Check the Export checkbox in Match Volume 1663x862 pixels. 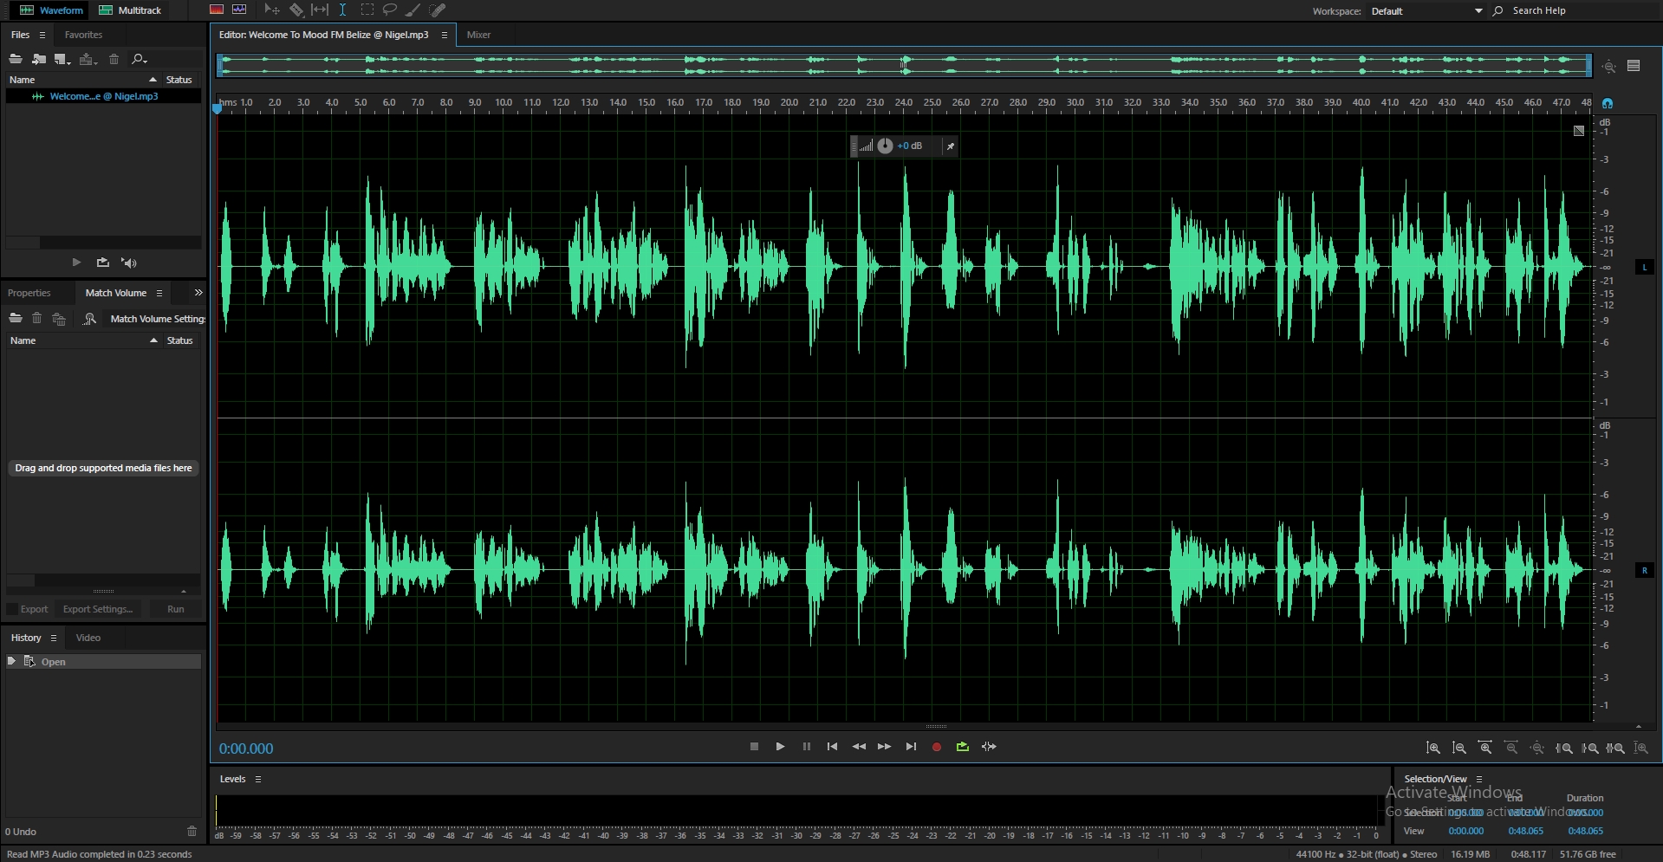[x=12, y=609]
